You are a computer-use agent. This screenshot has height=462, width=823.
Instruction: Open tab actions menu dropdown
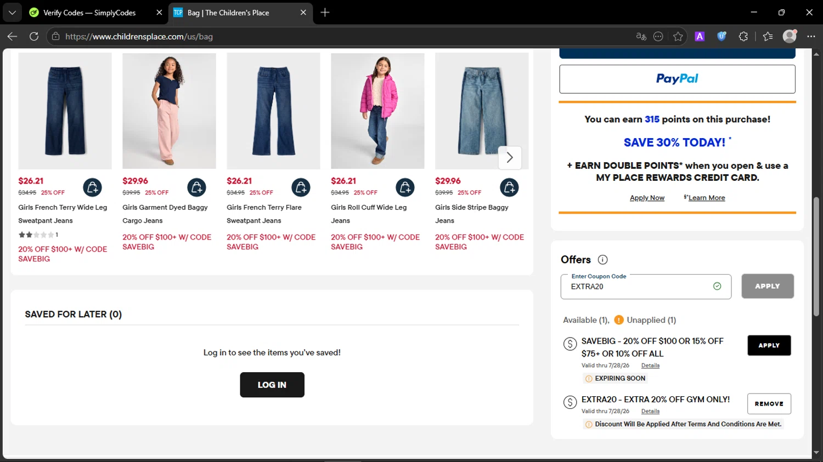(x=12, y=12)
